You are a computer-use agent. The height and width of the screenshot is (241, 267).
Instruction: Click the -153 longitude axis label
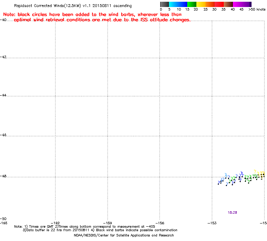212,223
